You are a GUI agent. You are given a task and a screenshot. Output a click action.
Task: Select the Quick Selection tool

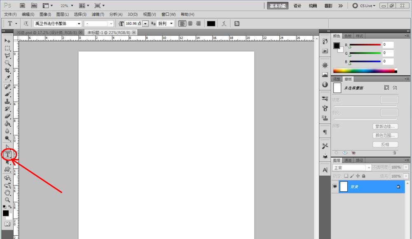pyautogui.click(x=7, y=63)
